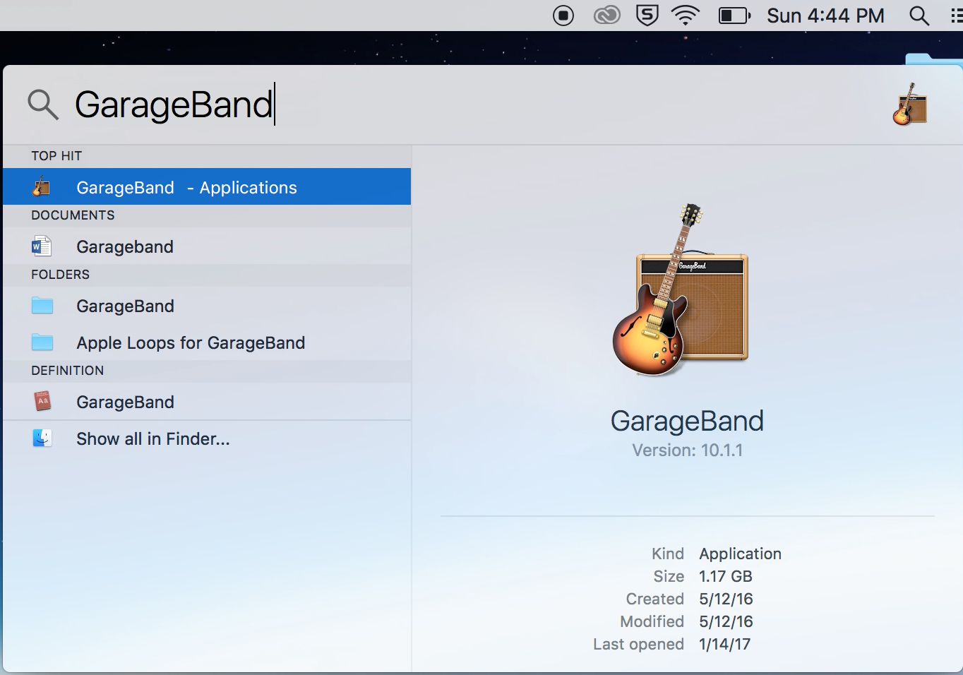Click the Created date 5/12/16
Viewport: 963px width, 675px height.
point(726,599)
